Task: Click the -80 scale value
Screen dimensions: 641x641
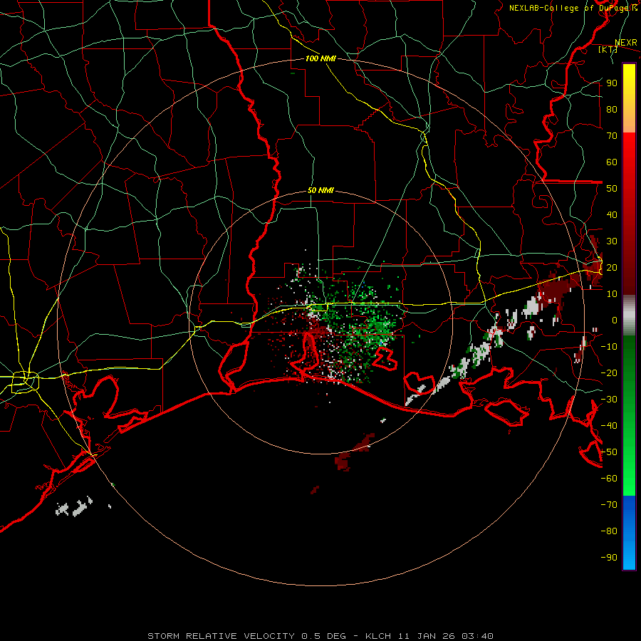Action: (609, 531)
